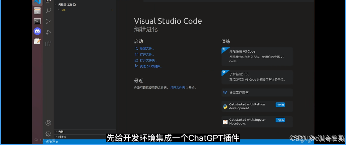Click 已更新 badge on Jupyter card

click(280, 120)
